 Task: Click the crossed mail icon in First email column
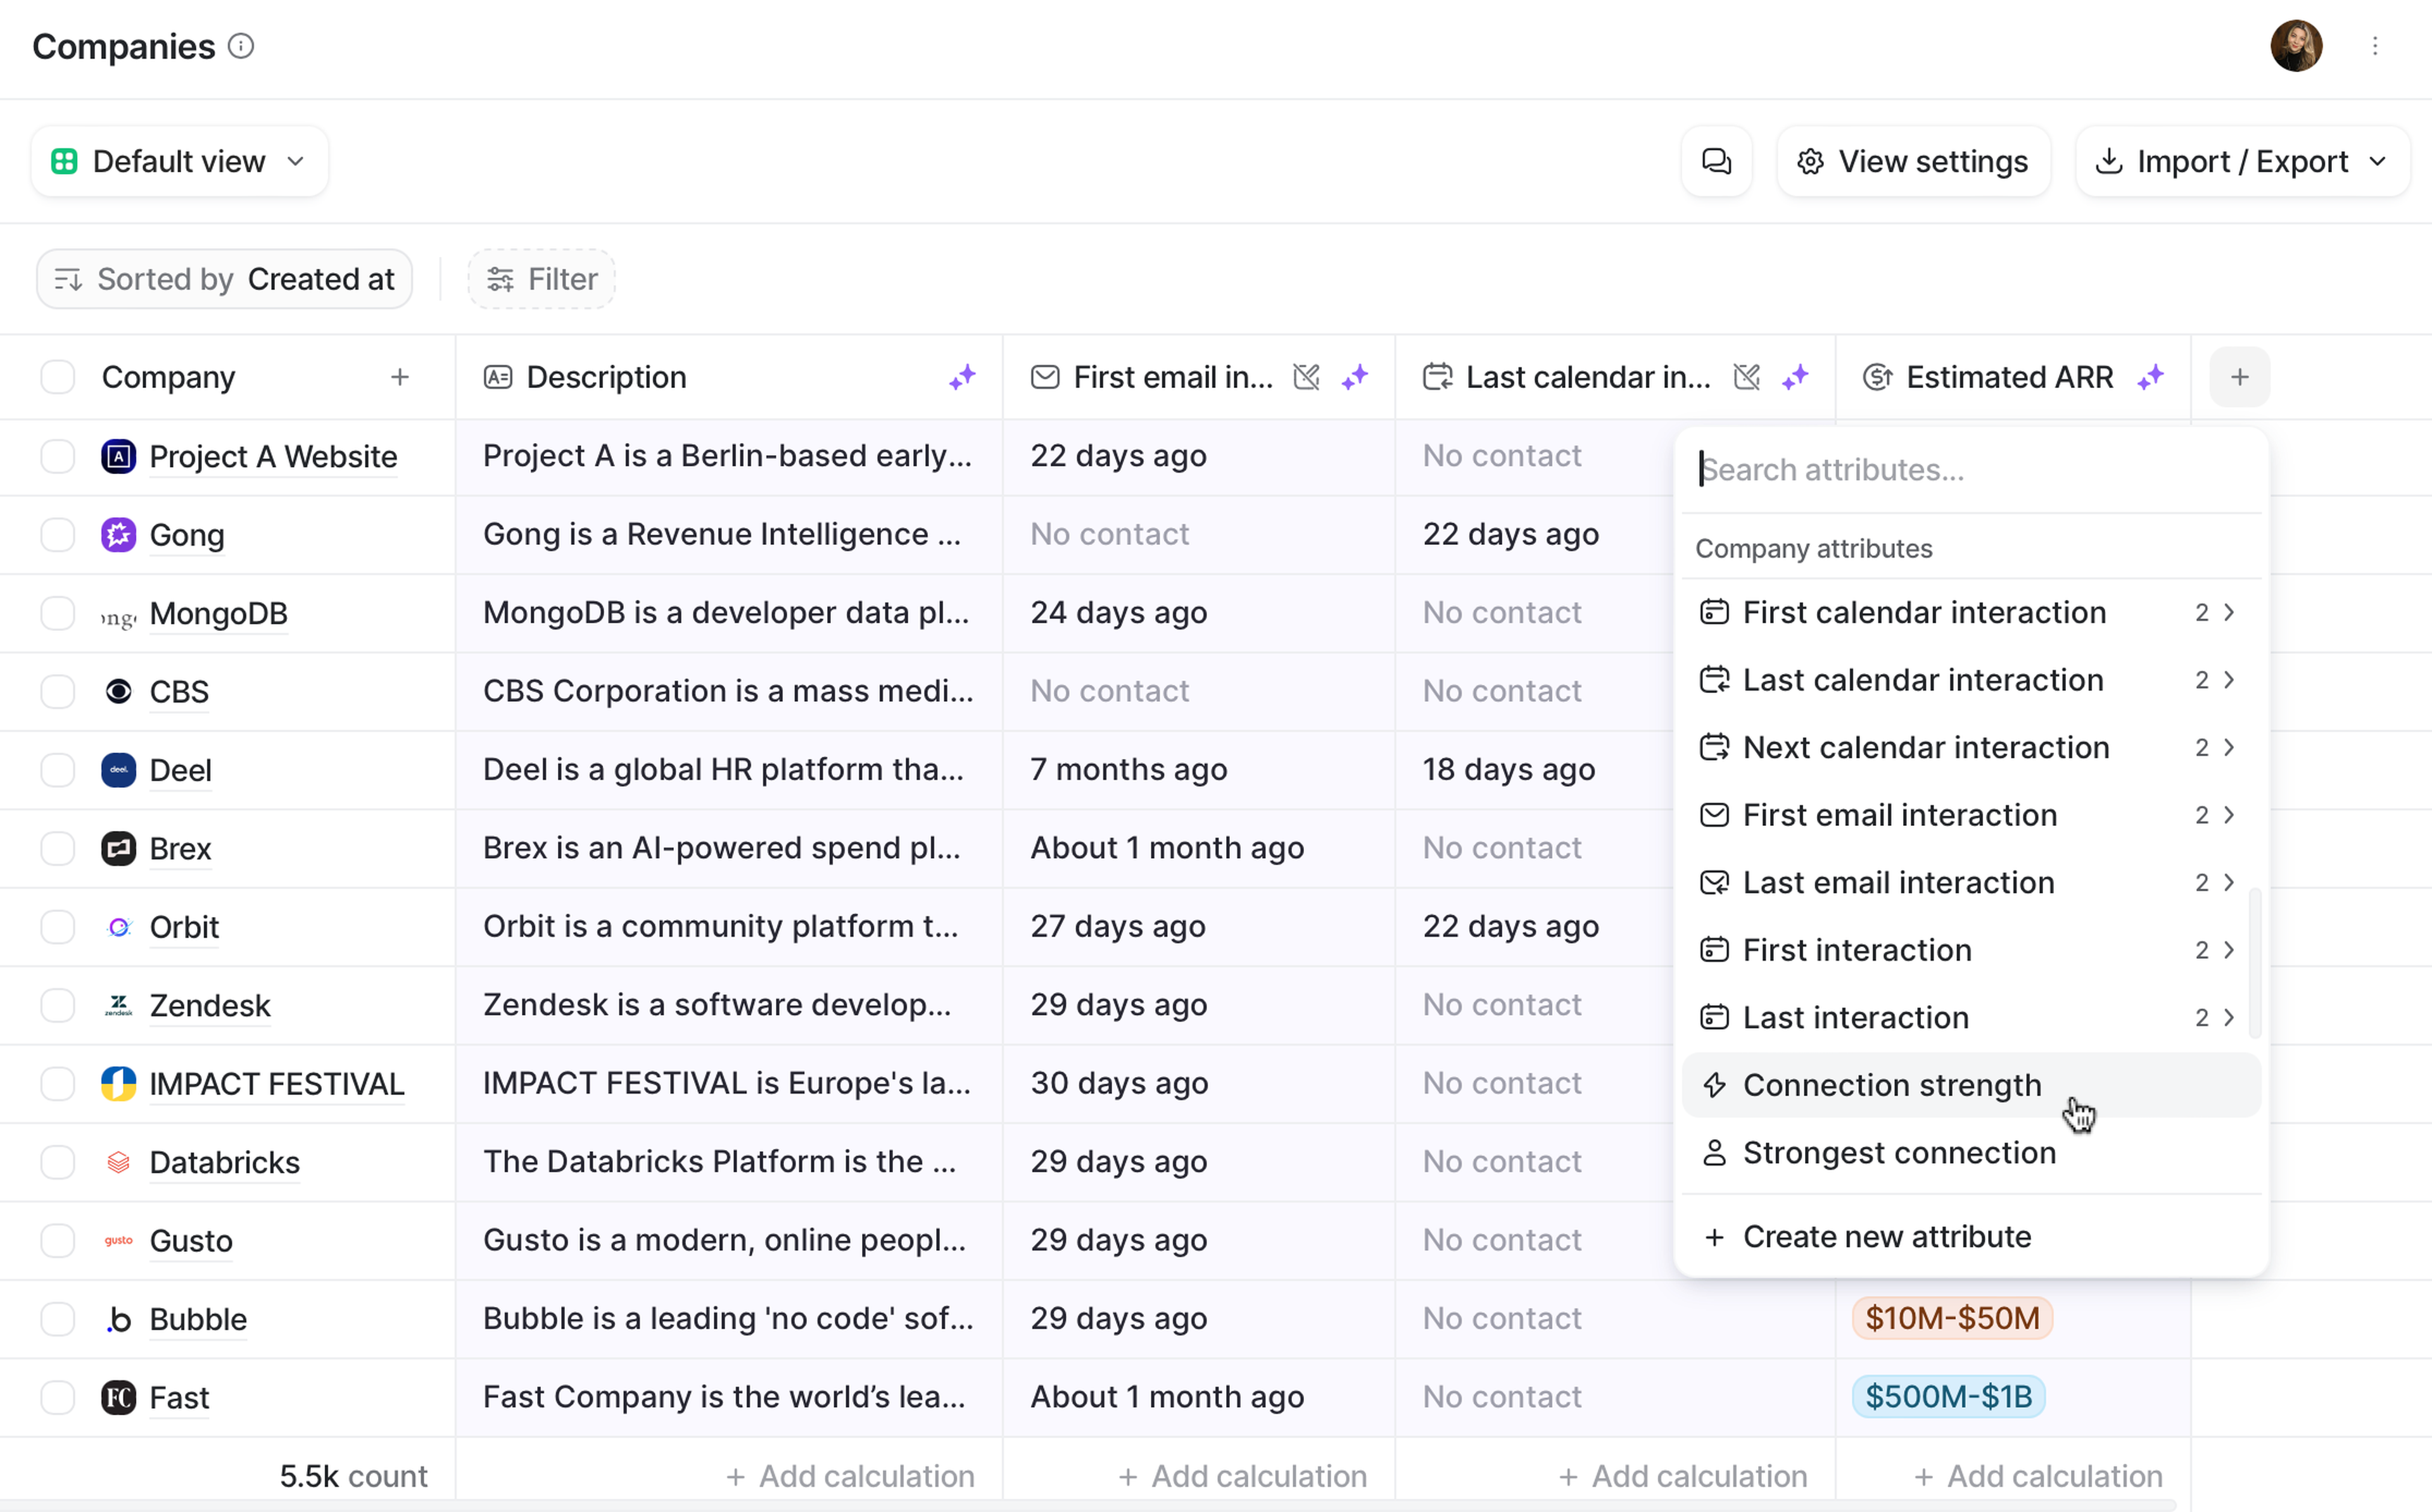(x=1307, y=377)
